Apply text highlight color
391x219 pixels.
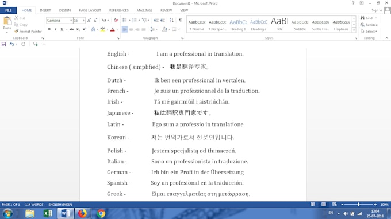click(102, 29)
